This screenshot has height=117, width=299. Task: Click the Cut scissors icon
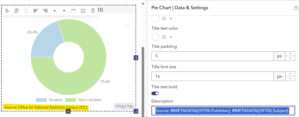(x=8, y=11)
